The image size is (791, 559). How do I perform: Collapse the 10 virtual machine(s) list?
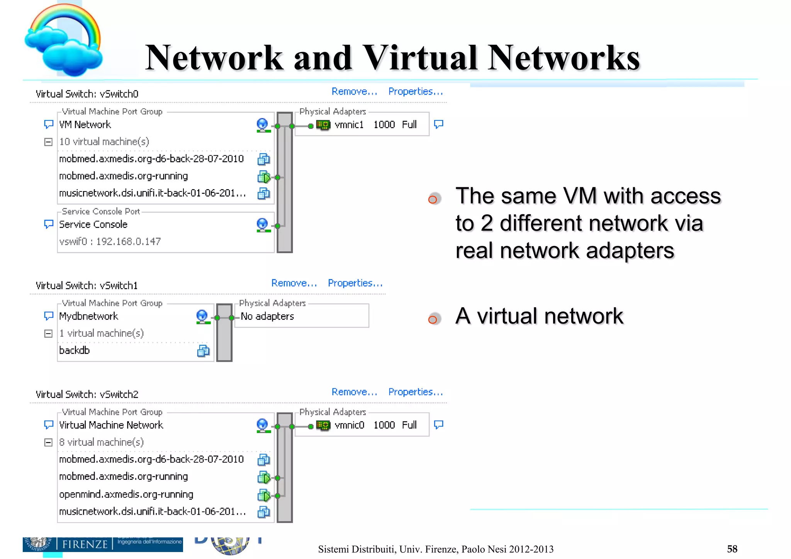click(48, 142)
